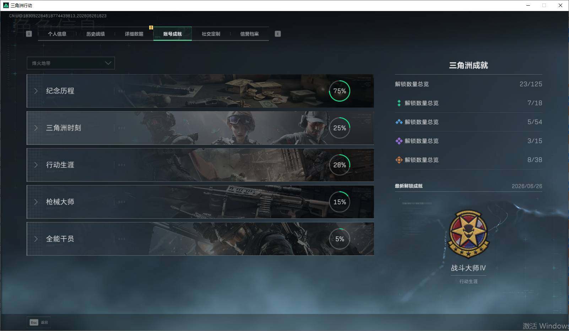
Task: Click the green tier achievement icon
Action: (399, 103)
